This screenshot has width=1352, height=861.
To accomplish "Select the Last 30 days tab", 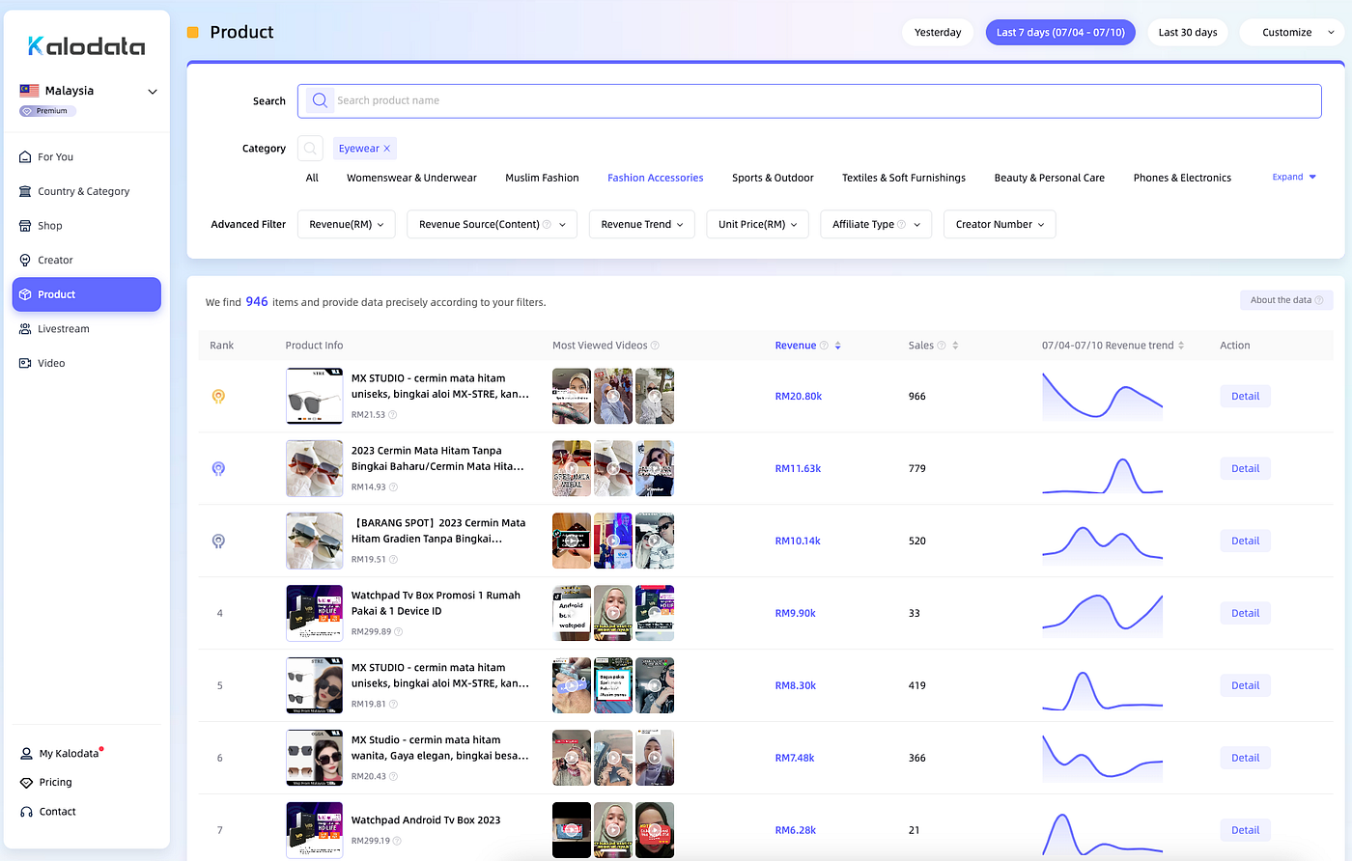I will [1188, 32].
